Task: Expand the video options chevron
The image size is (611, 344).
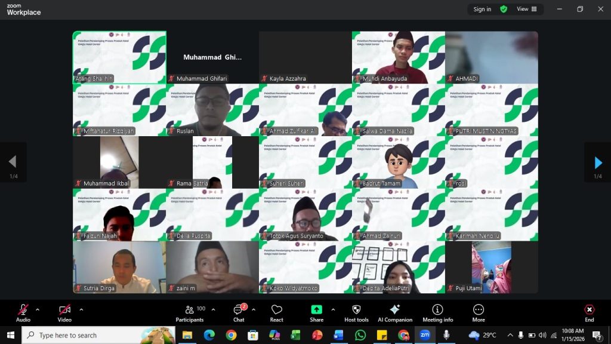Action: pyautogui.click(x=81, y=309)
